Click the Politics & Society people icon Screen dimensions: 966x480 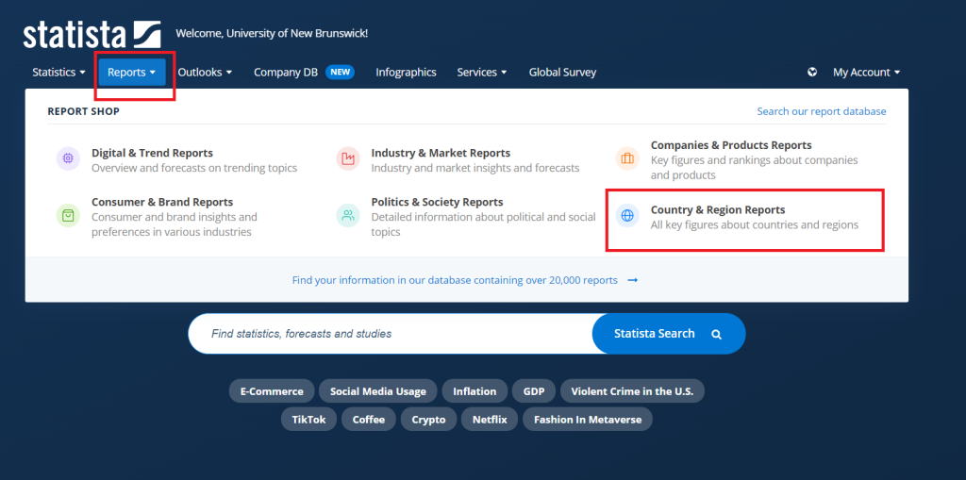pos(348,215)
